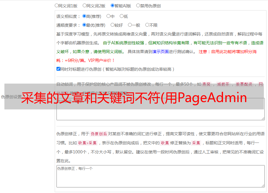This screenshot has width=268, height=193.
Task: Set 语义相似度 to 中
Action: [x=108, y=16]
